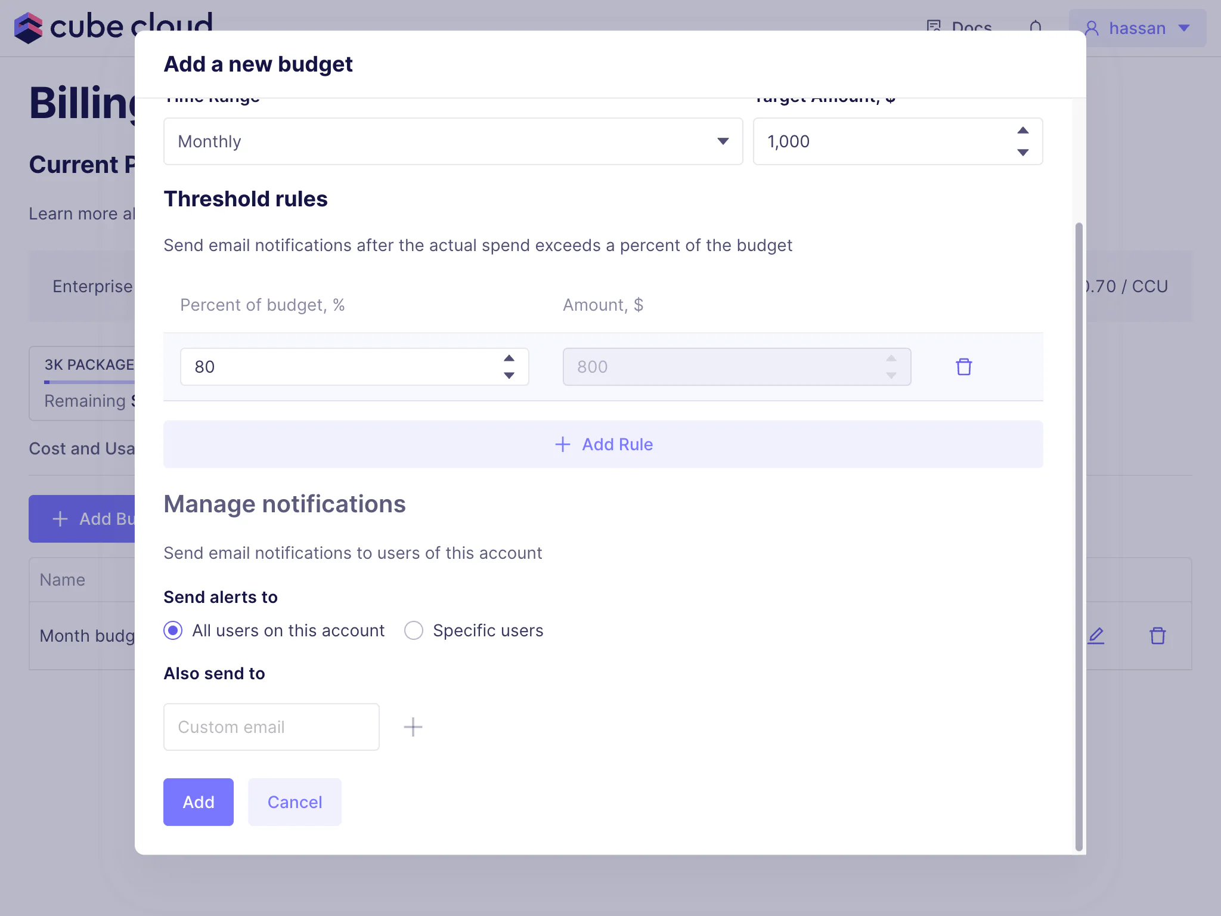Open the Docs link
Screen dimensions: 1221x916
click(959, 27)
